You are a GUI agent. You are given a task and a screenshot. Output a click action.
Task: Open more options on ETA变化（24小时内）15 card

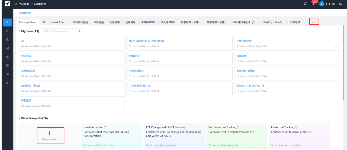pyautogui.click(x=336, y=91)
